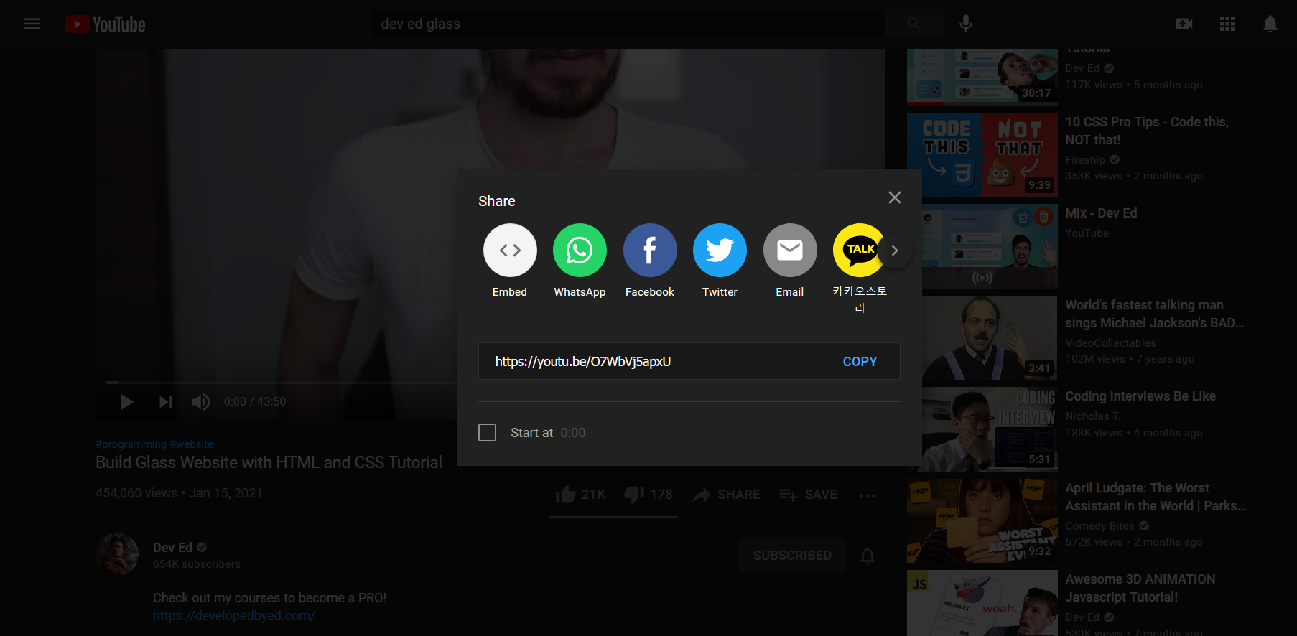The width and height of the screenshot is (1297, 636).
Task: Share via WhatsApp icon
Action: [x=580, y=250]
